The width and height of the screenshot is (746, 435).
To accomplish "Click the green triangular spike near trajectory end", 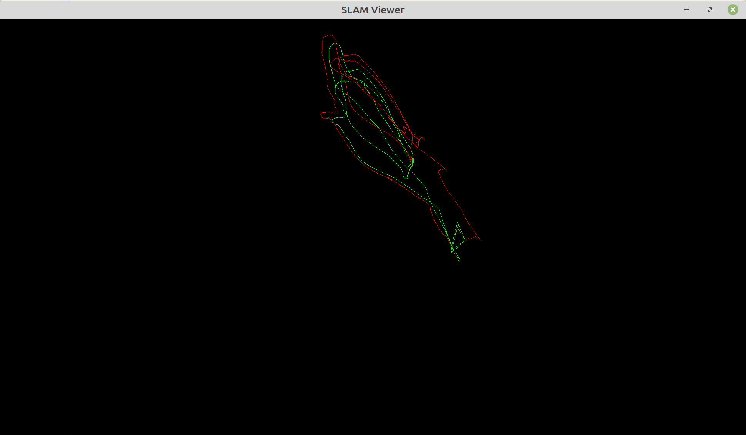I will [x=457, y=223].
